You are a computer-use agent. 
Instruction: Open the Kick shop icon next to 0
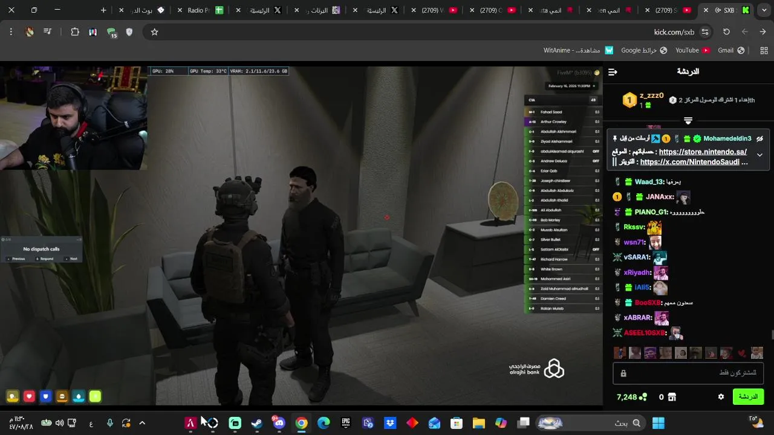[672, 397]
